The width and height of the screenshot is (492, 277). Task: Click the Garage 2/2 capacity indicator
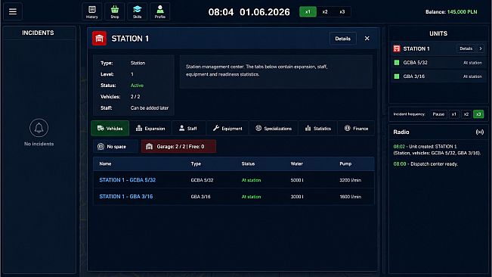(x=178, y=147)
